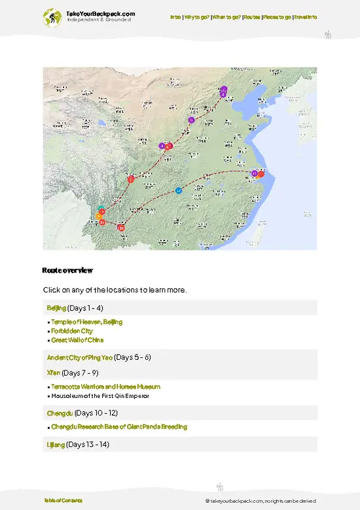360x510 pixels.
Task: Open the Xi'an location link
Action: tap(54, 373)
